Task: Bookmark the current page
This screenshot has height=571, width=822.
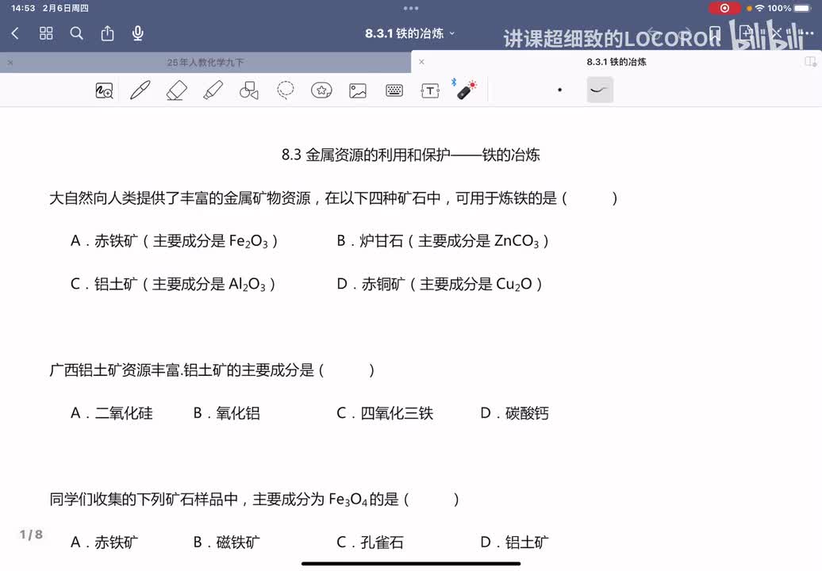Action: [715, 33]
